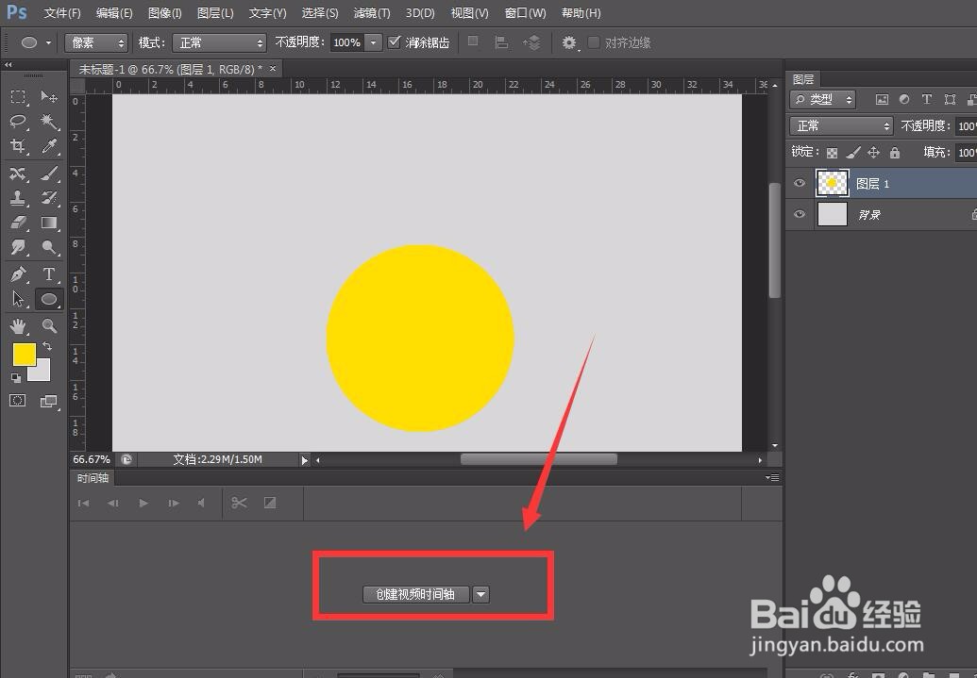977x678 pixels.
Task: Close the 未标题-1 document tab
Action: point(271,68)
